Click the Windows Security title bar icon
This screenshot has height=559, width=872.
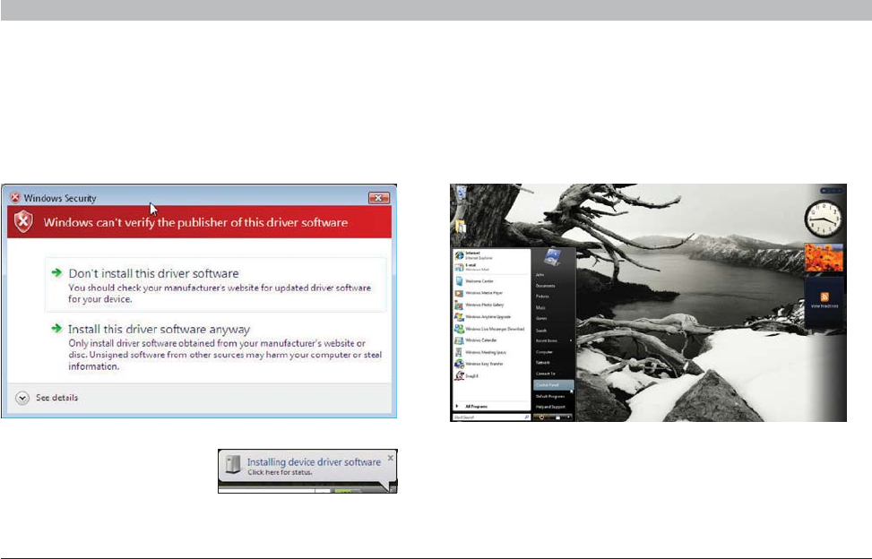click(15, 197)
